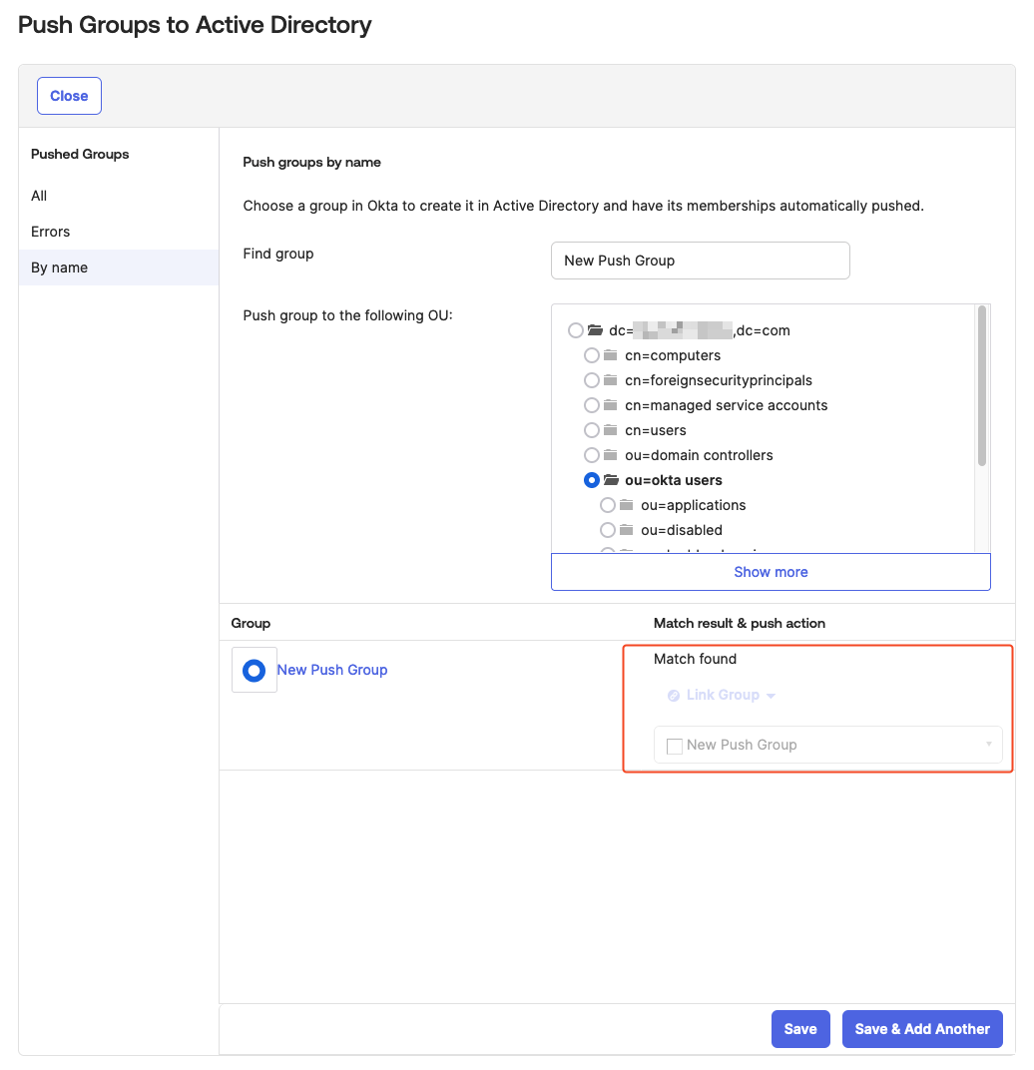Image resolution: width=1034 pixels, height=1070 pixels.
Task: Open the All pushed groups view
Action: click(x=39, y=196)
